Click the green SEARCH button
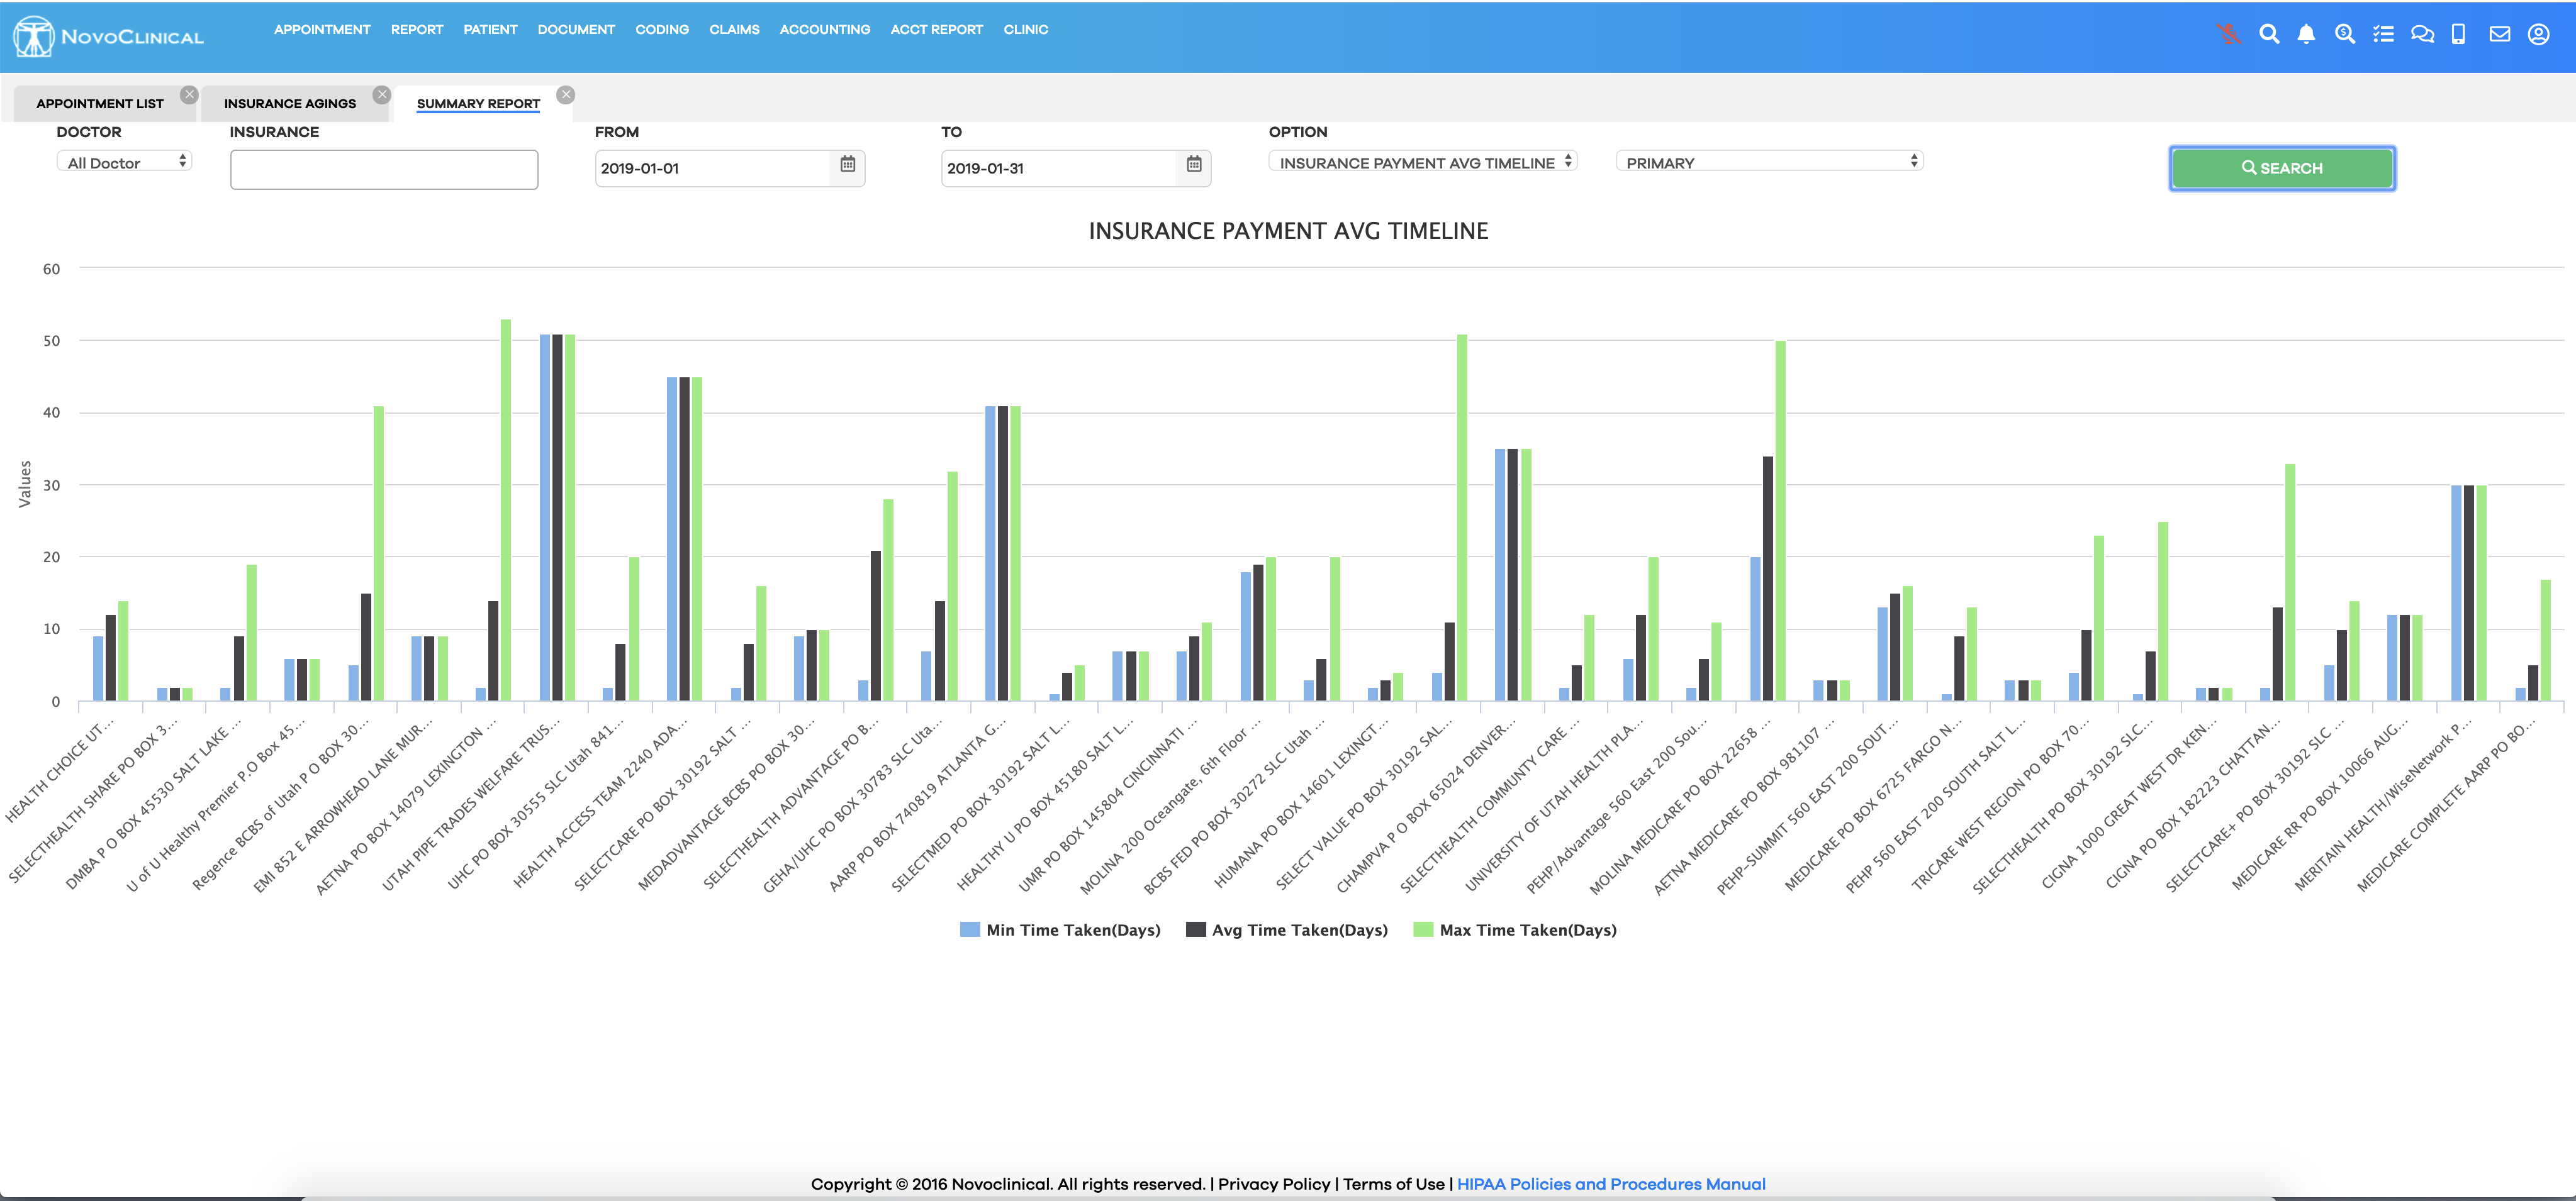The image size is (2576, 1201). (2281, 168)
